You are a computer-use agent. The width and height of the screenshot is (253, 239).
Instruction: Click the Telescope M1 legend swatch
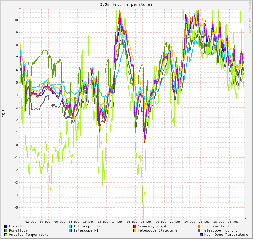click(70, 231)
